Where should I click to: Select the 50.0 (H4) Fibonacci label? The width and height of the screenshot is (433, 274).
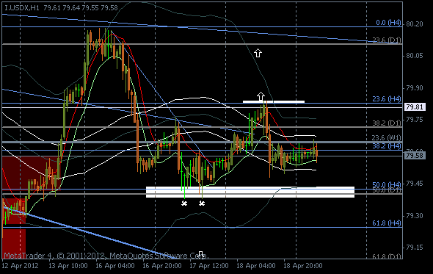click(387, 184)
